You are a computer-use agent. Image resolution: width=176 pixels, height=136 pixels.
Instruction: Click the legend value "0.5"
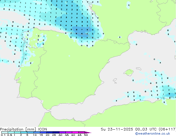click(10, 135)
